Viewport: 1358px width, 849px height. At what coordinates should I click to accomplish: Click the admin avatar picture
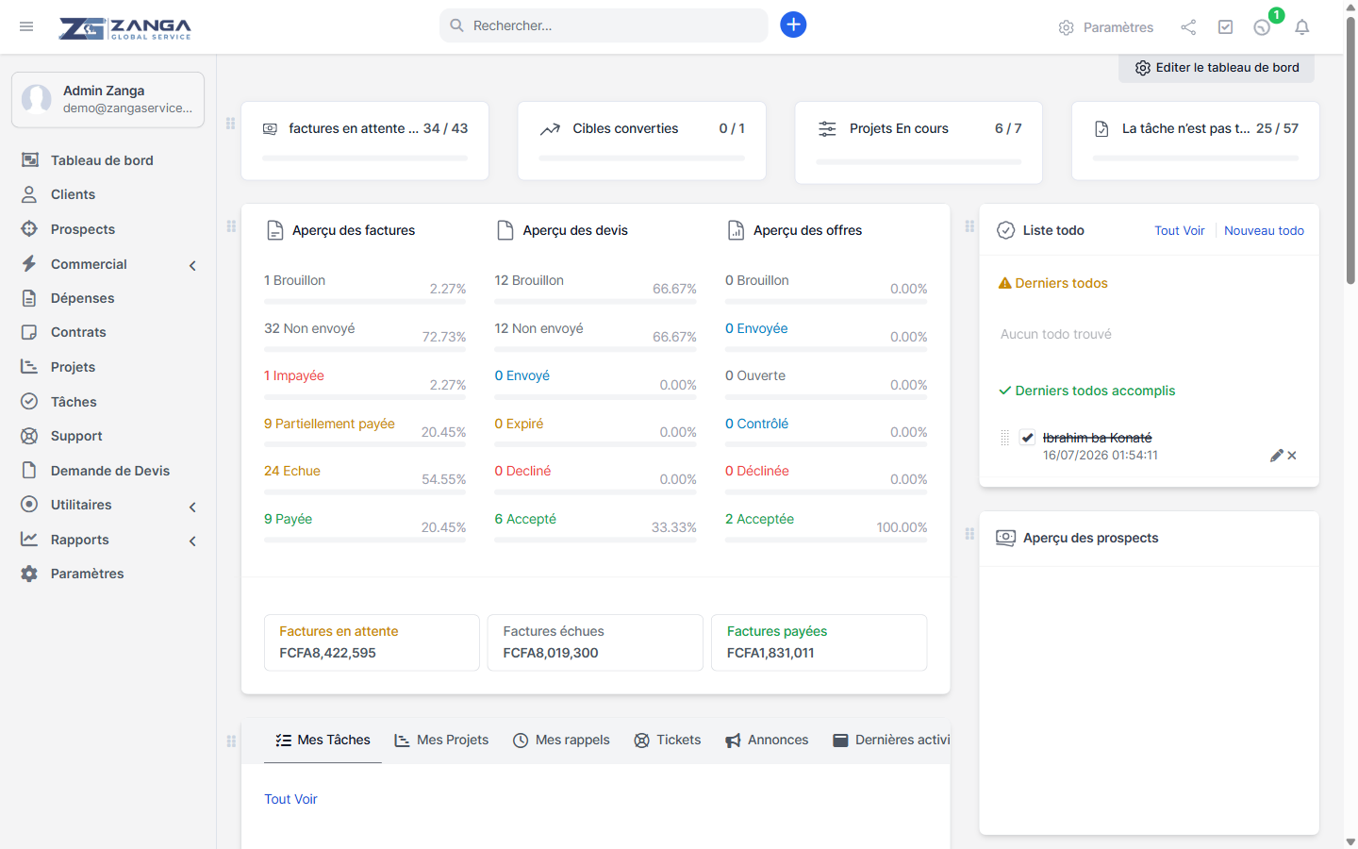point(37,99)
